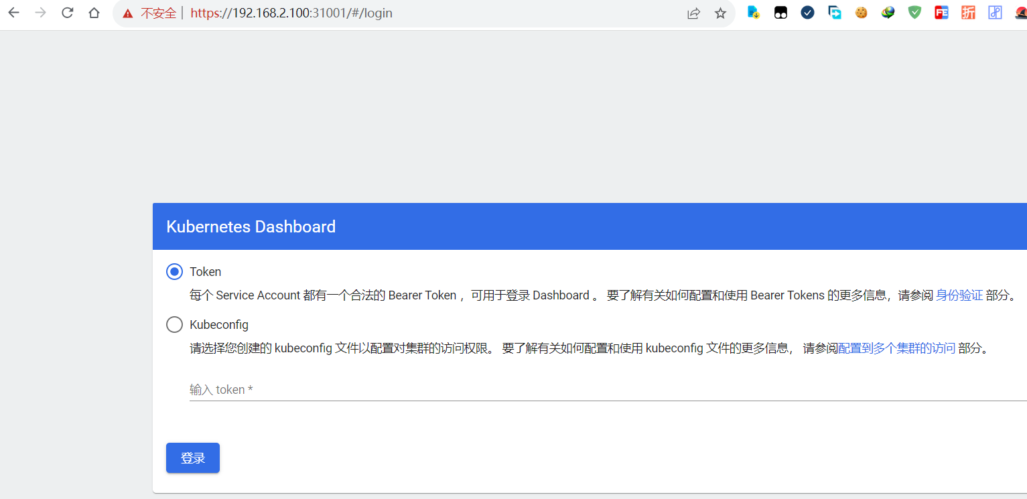Click the dark blue checkmark circle extension
The height and width of the screenshot is (499, 1027).
807,12
